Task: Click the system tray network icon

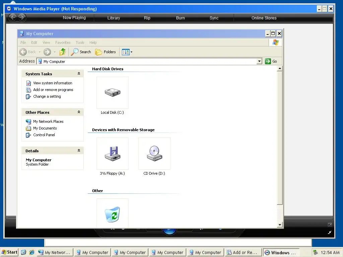Action: 315,252
